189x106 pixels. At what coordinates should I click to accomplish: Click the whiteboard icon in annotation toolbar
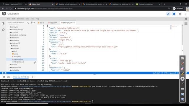click(x=183, y=58)
